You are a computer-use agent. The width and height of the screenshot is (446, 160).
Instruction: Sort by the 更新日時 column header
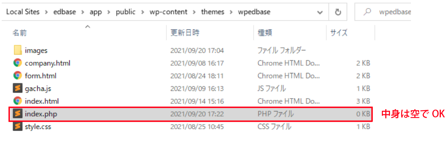tap(185, 33)
